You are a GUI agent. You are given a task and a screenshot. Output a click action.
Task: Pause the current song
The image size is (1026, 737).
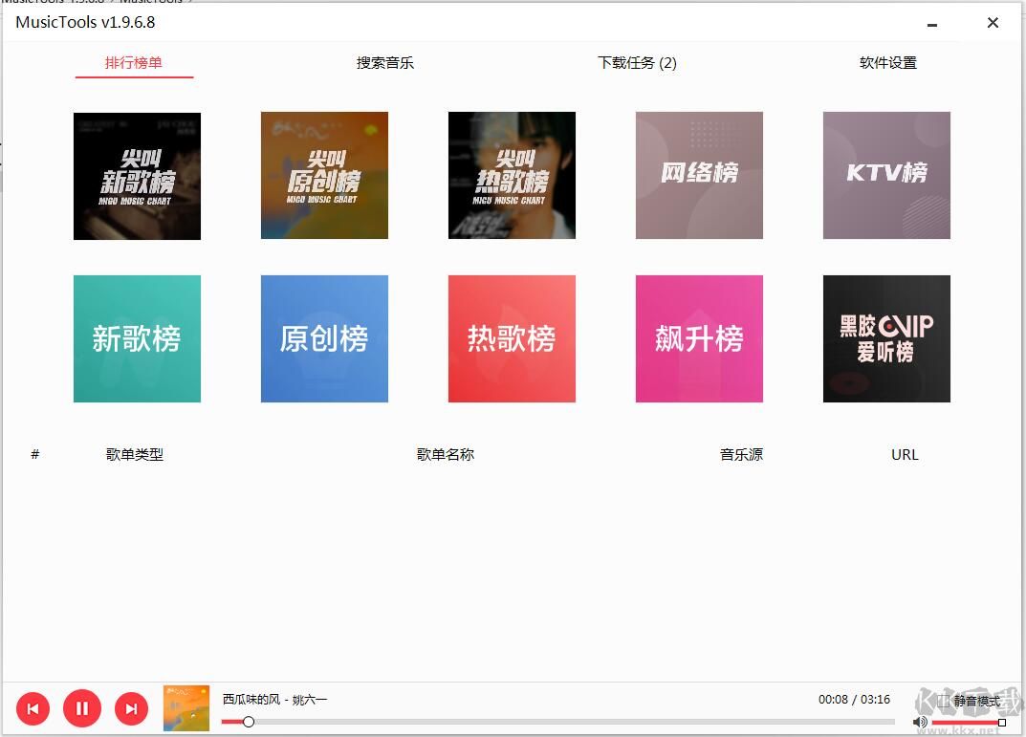click(x=82, y=708)
